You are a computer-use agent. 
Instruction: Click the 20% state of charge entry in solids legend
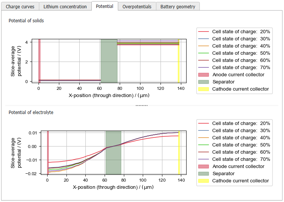tap(234, 31)
